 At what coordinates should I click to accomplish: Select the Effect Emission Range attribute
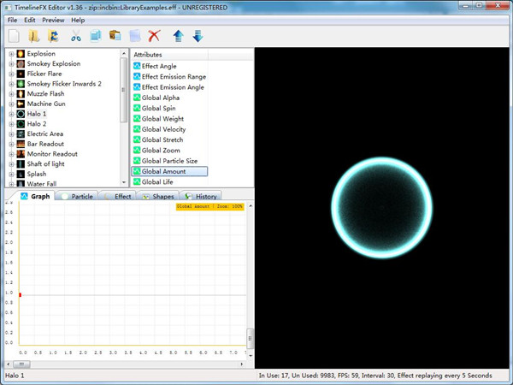tap(172, 77)
